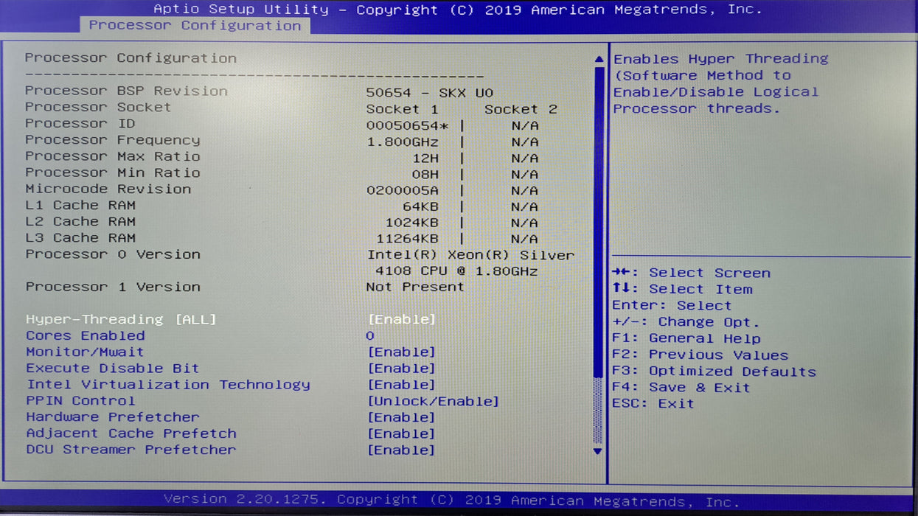Click the Processor Max Ratio 12H value
918x516 pixels.
(425, 158)
